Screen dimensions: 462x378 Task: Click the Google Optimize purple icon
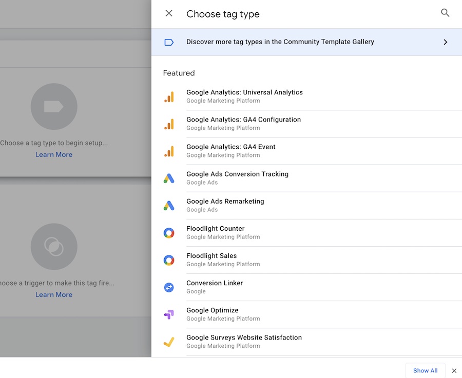click(169, 314)
